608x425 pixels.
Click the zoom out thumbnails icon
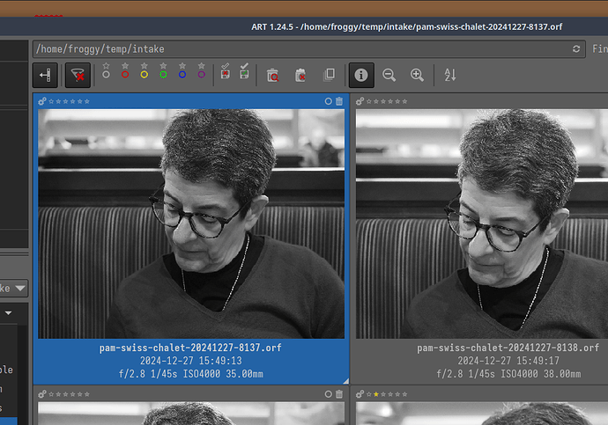click(x=389, y=76)
